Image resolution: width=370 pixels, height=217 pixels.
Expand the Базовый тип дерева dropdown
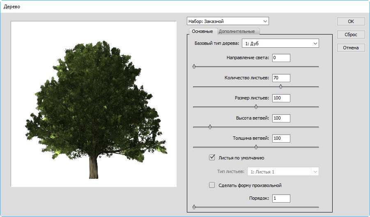pos(280,43)
